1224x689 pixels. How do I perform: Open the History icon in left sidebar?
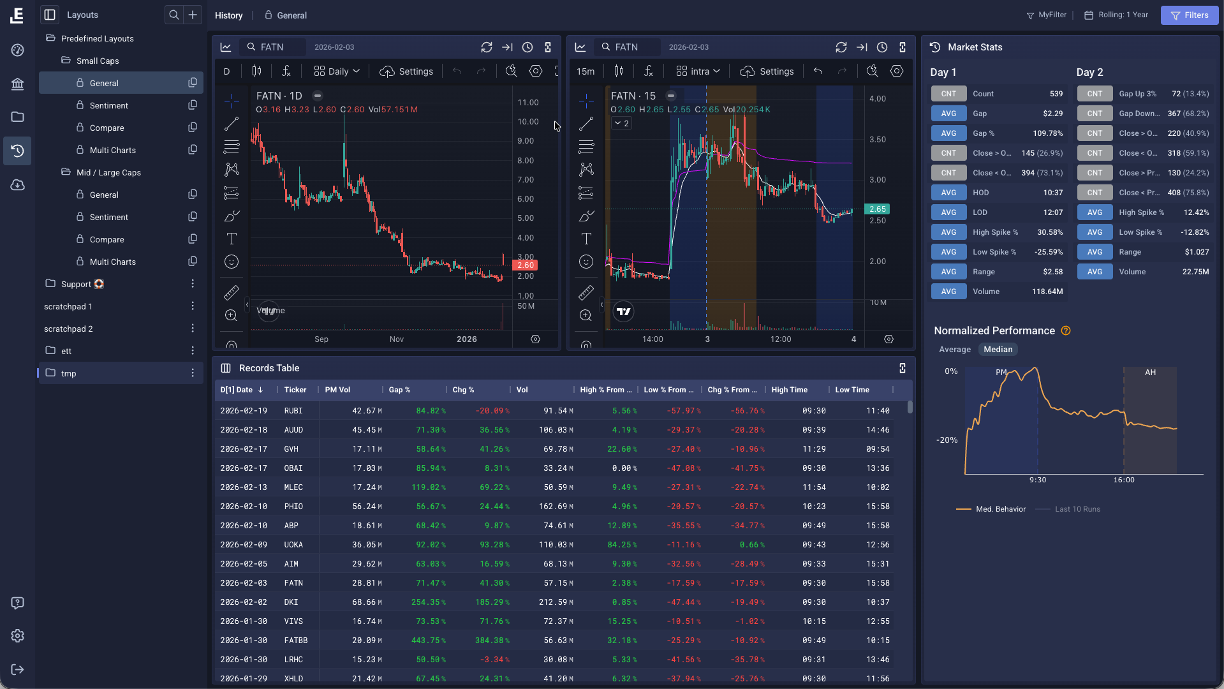click(17, 151)
